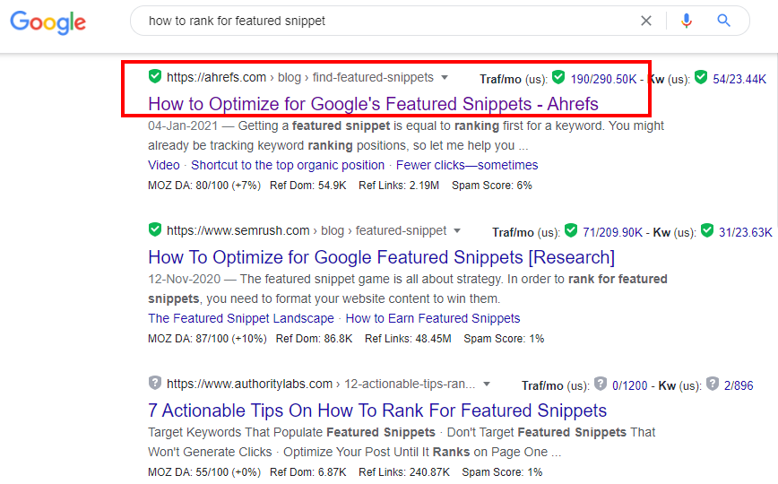Click traffic value 0/1200
This screenshot has height=484, width=778.
[x=629, y=386]
